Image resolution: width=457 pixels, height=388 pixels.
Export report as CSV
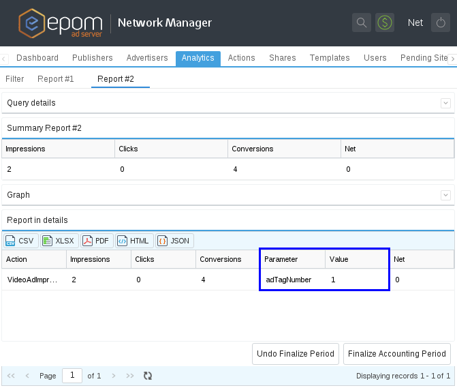20,241
